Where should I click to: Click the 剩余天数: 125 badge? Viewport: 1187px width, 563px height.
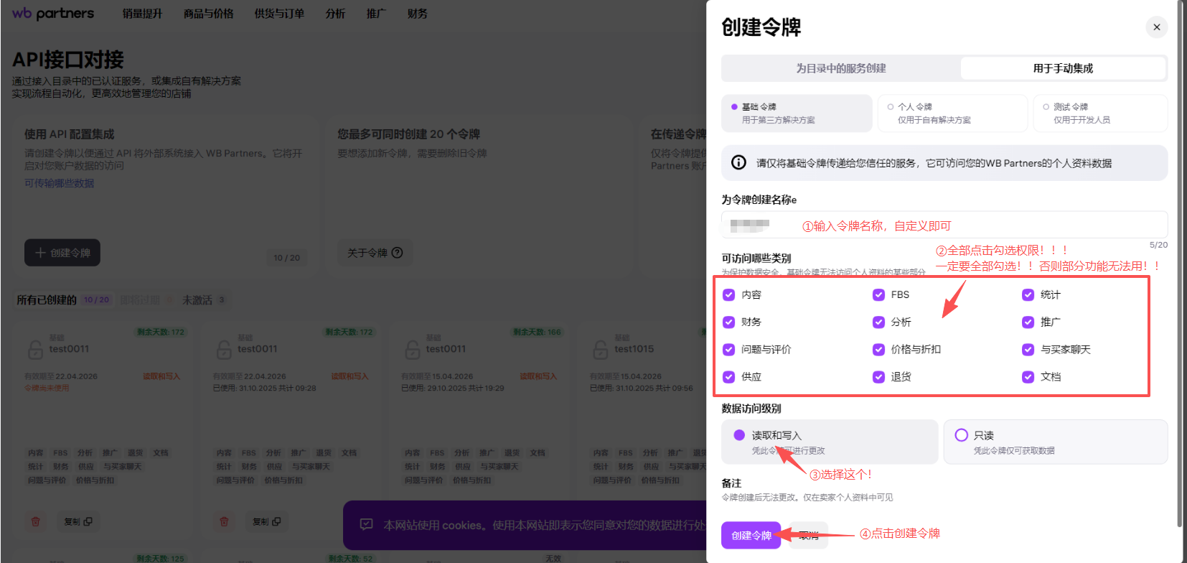point(160,558)
